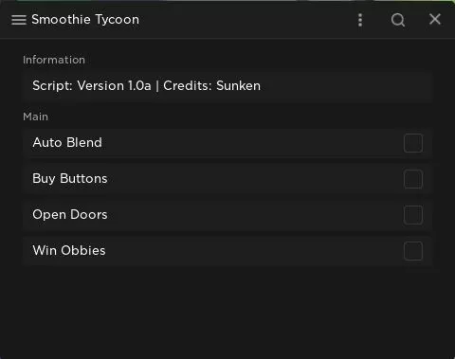The height and width of the screenshot is (359, 455).
Task: Check the Win Obbies box
Action: (x=413, y=251)
